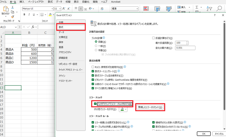The width and height of the screenshot is (226, 137).
Task: Select the Format Painter brush icon
Action: [13, 16]
